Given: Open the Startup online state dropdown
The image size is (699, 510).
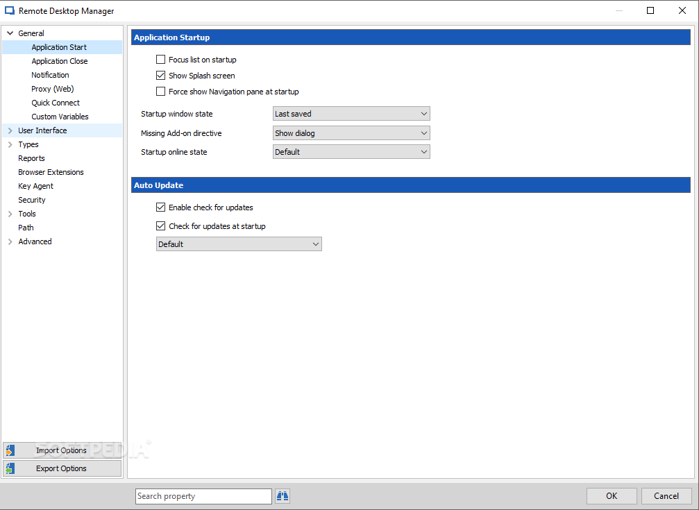Looking at the screenshot, I should coord(351,151).
